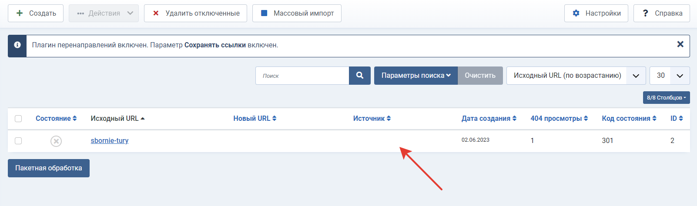
Task: Tick the select-all checkbox in header
Action: 18,119
